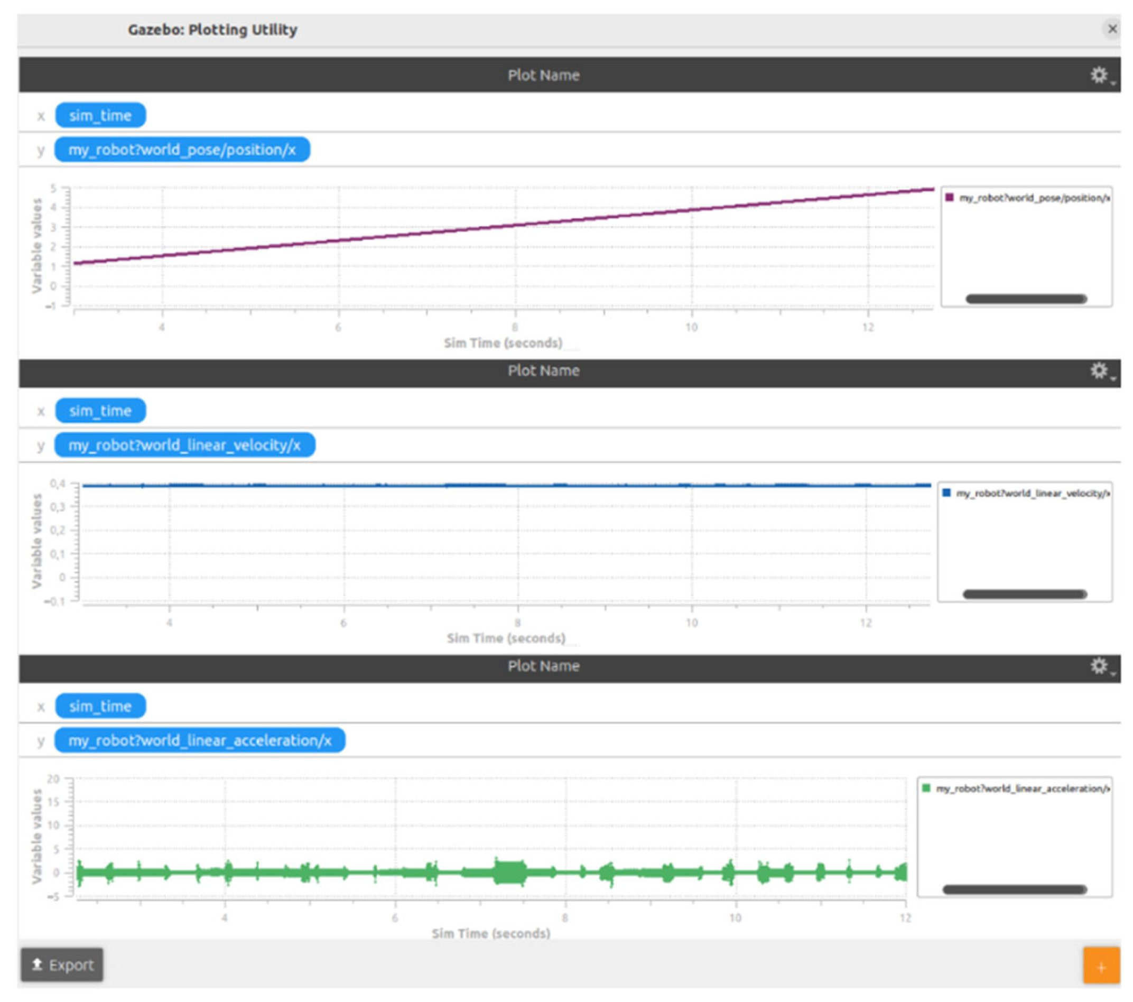The width and height of the screenshot is (1133, 1002).
Task: Select sim_time variable in acceleration plot
Action: (x=100, y=706)
